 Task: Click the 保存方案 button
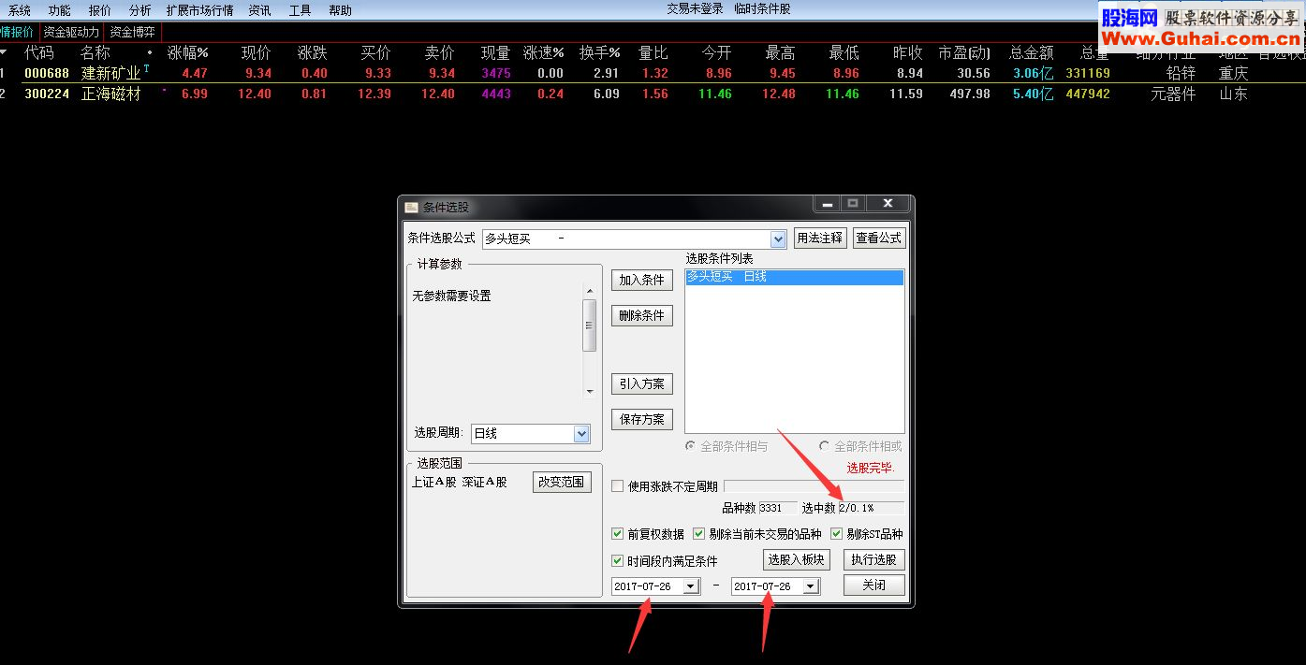tap(642, 419)
